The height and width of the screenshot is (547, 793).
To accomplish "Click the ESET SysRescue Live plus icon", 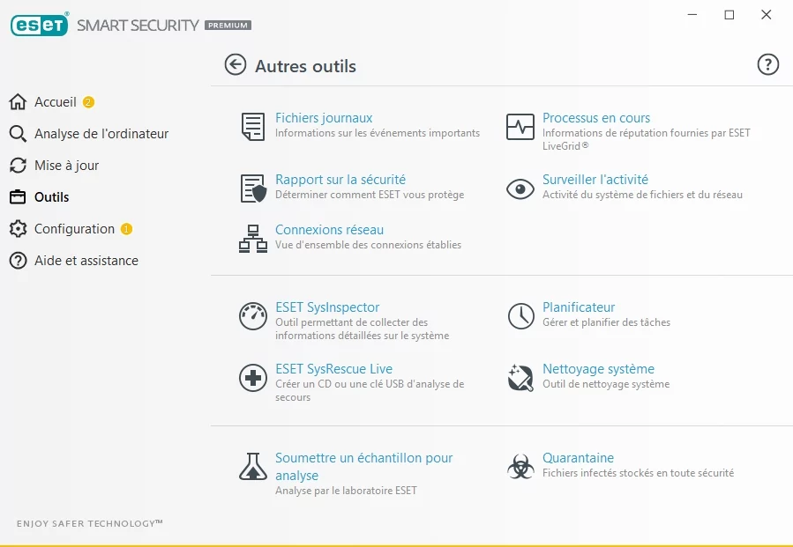I will tap(253, 377).
